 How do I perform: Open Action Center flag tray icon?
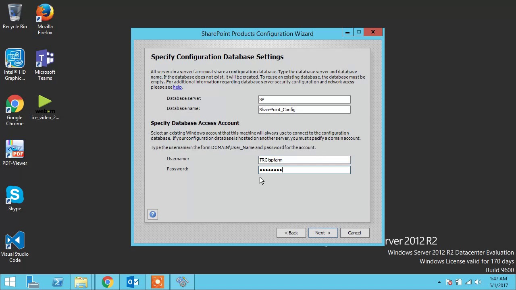449,282
